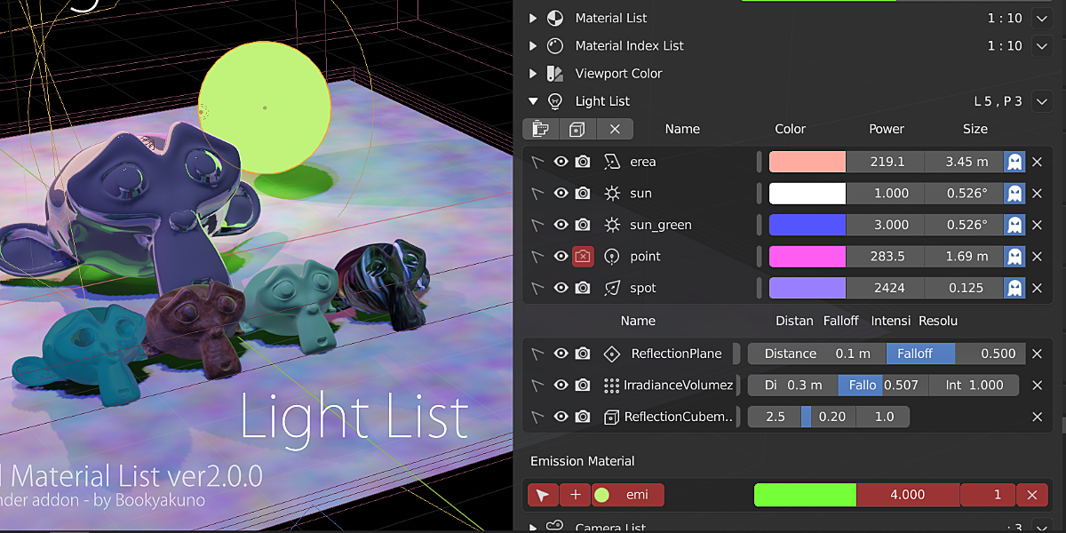Click the green color swatch of the emi material

click(x=804, y=495)
